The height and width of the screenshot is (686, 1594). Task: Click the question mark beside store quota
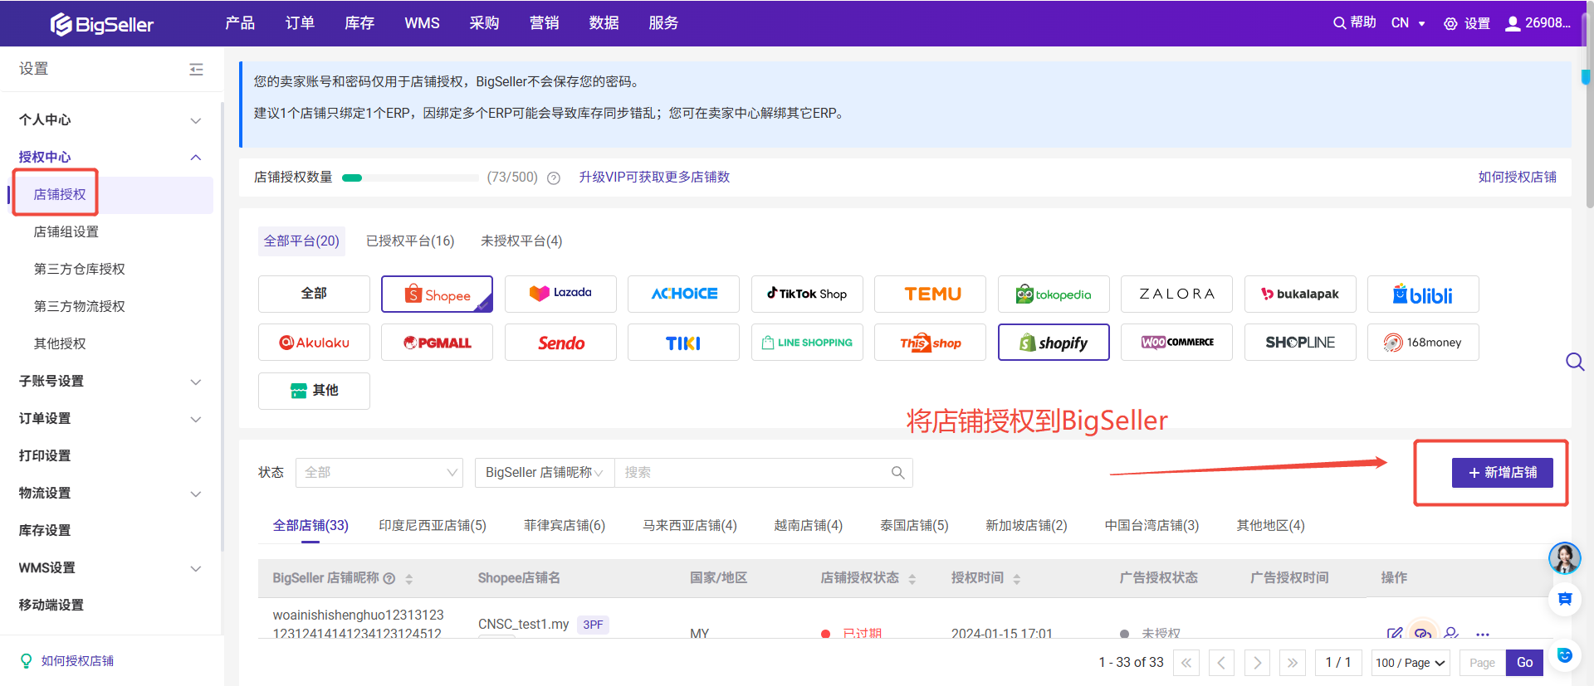[x=554, y=178]
